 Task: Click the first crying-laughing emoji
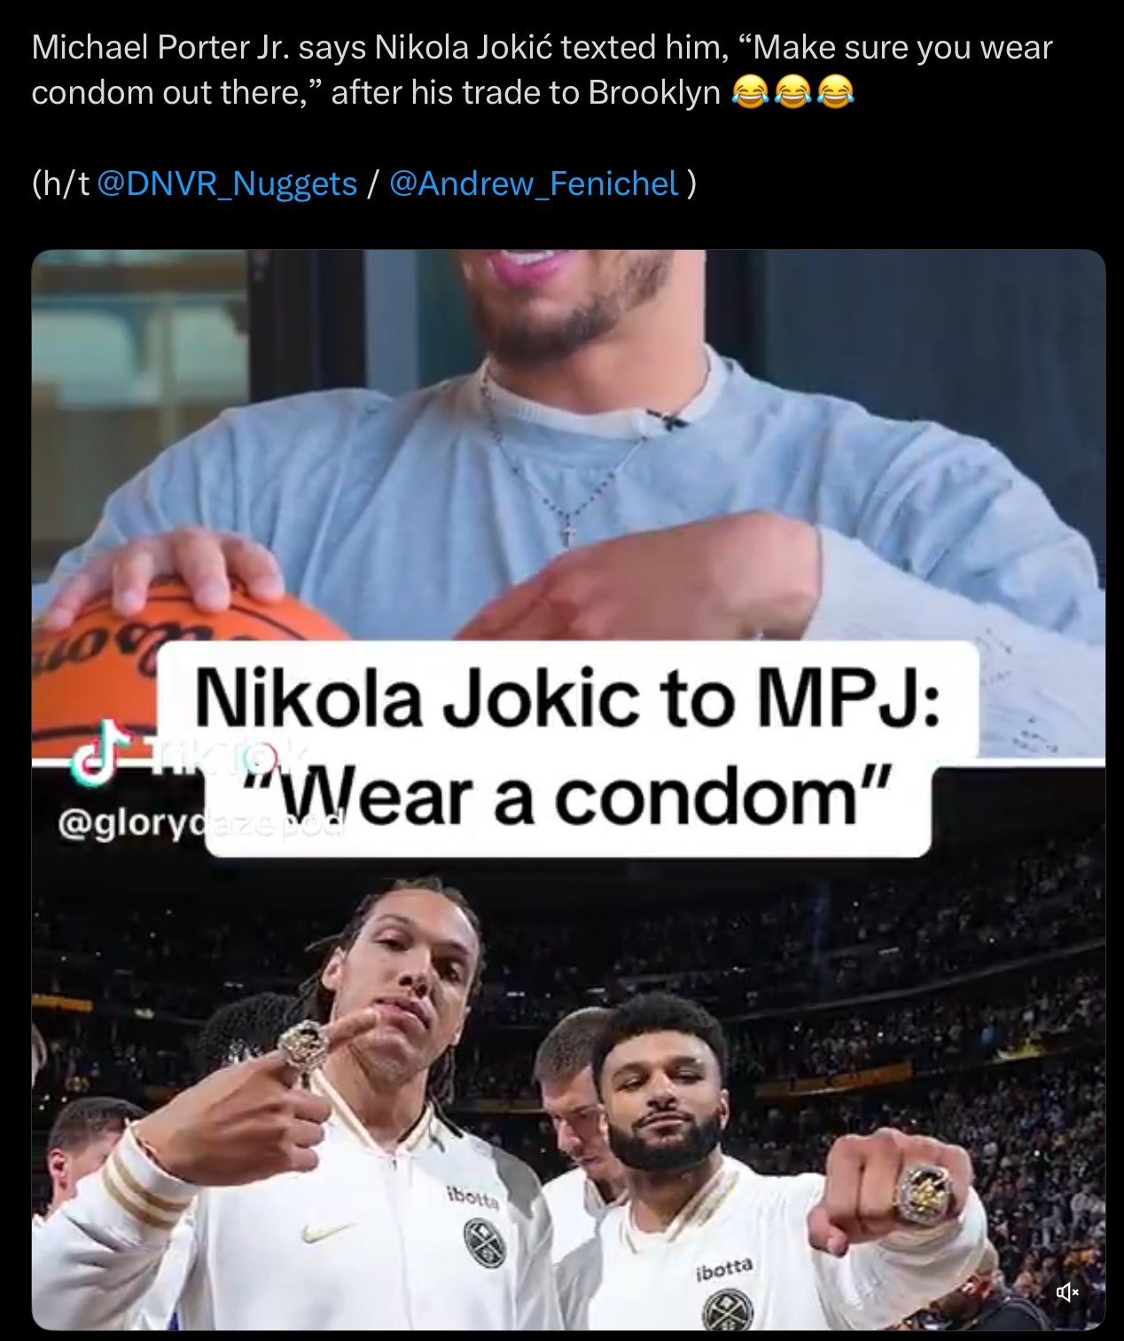click(x=750, y=92)
